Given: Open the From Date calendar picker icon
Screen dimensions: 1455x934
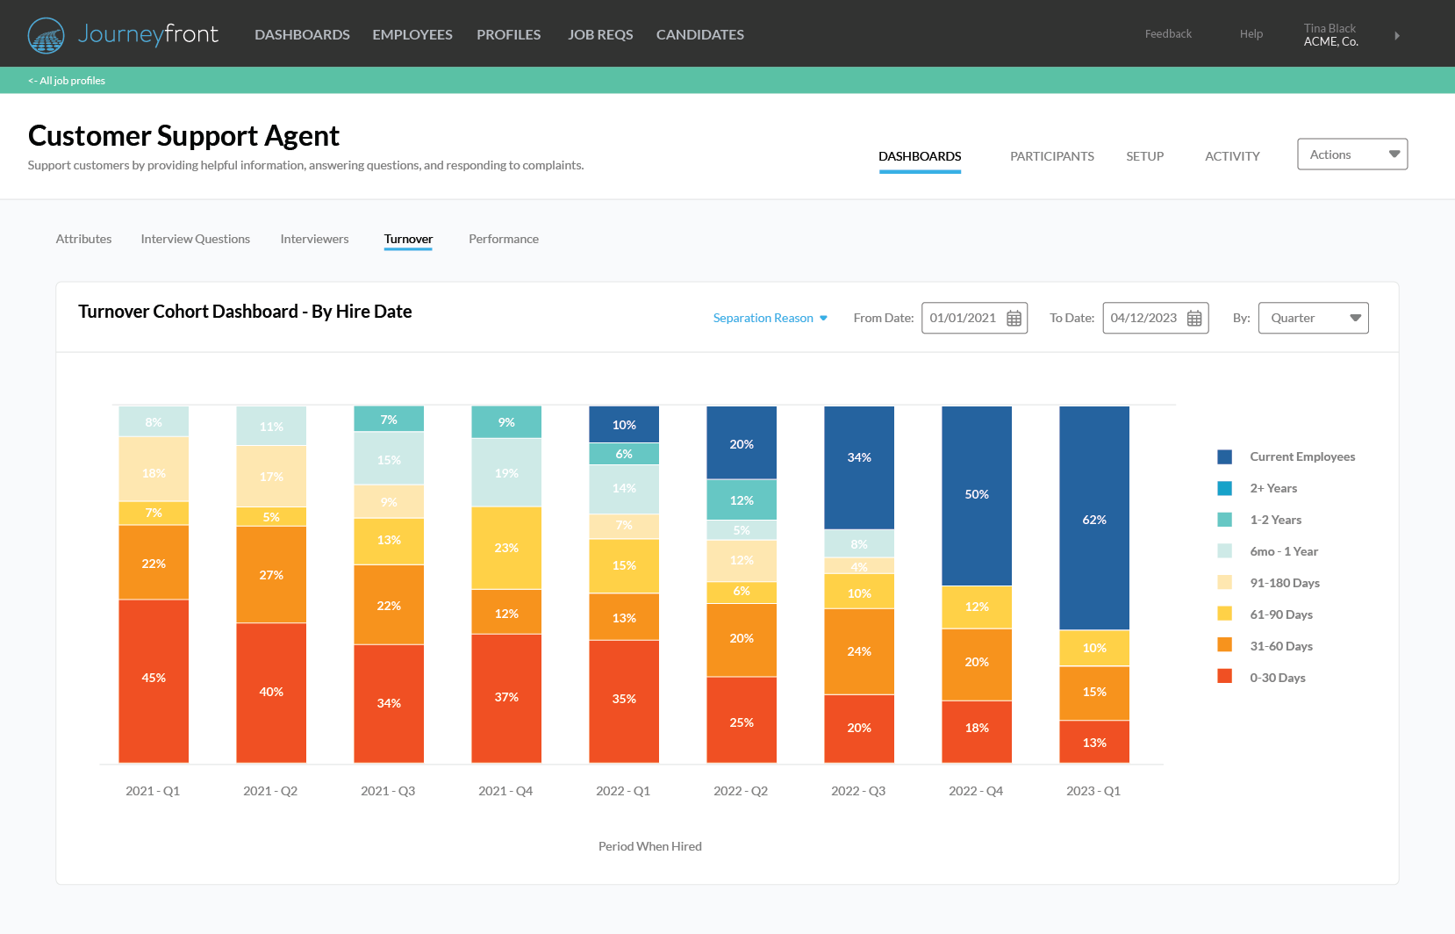Looking at the screenshot, I should click(1014, 319).
